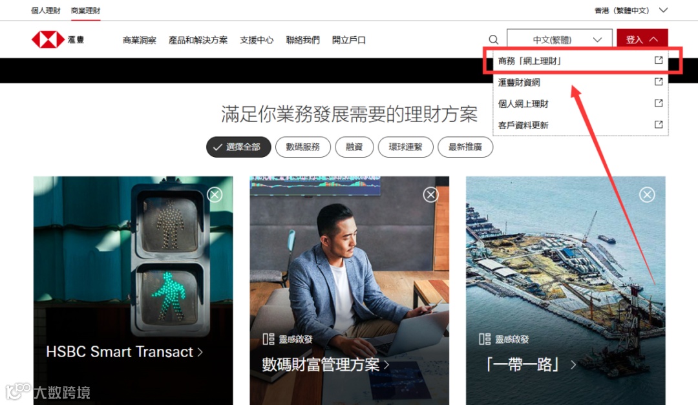Toggle the 環球連繫 filter chip

[x=405, y=147]
